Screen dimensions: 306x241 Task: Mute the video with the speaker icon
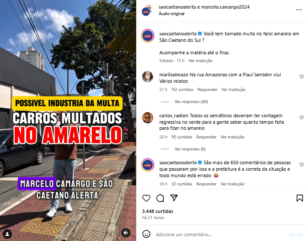coord(126,233)
